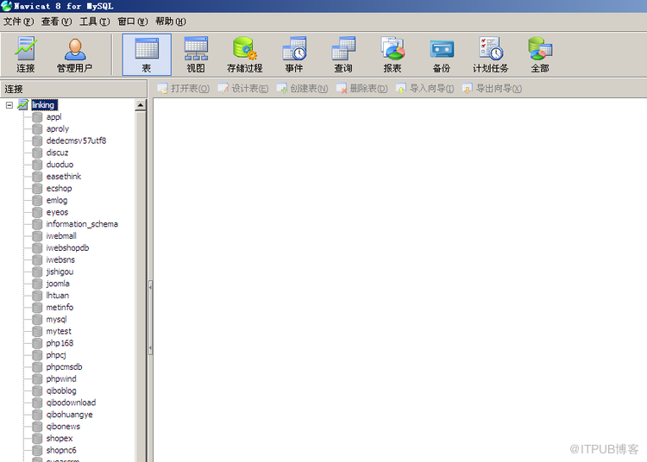Click the 设计表(E) button
This screenshot has width=647, height=462.
[x=243, y=88]
